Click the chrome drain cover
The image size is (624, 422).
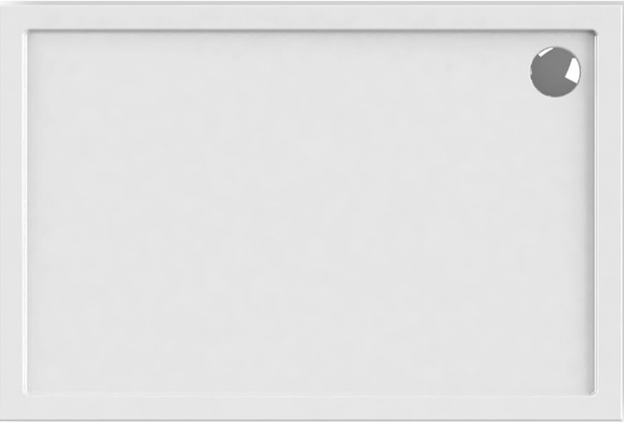[x=555, y=72]
